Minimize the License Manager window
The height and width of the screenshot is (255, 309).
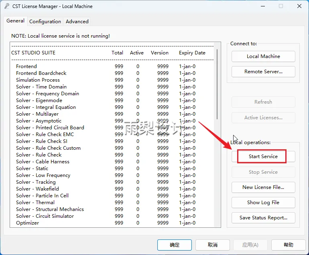tap(263, 6)
